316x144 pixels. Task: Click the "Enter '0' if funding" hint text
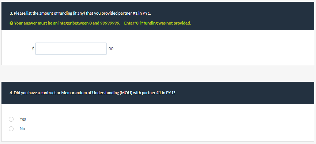click(x=158, y=23)
